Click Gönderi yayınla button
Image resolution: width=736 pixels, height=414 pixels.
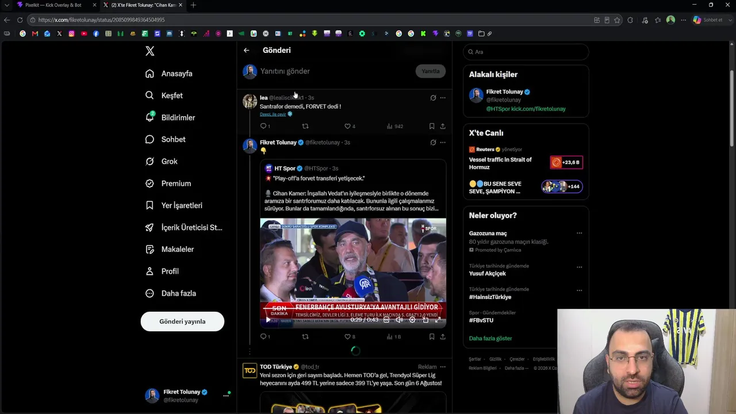[x=182, y=321]
